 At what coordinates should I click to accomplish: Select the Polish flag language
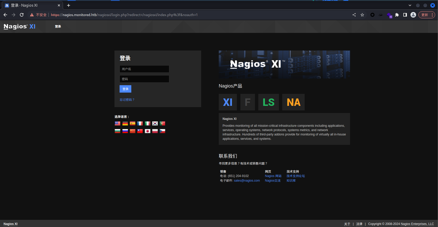click(x=155, y=131)
